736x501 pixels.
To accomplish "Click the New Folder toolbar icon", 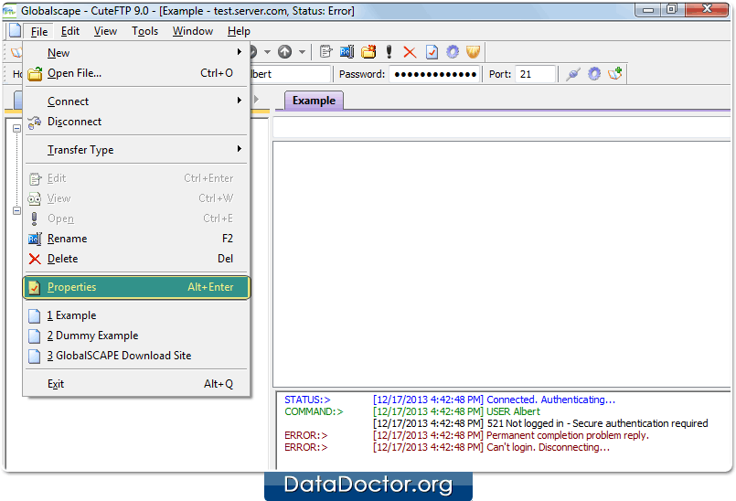I will coord(368,51).
